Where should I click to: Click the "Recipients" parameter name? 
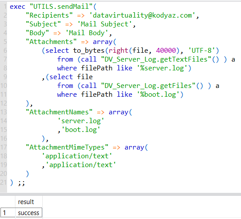pos(49,15)
